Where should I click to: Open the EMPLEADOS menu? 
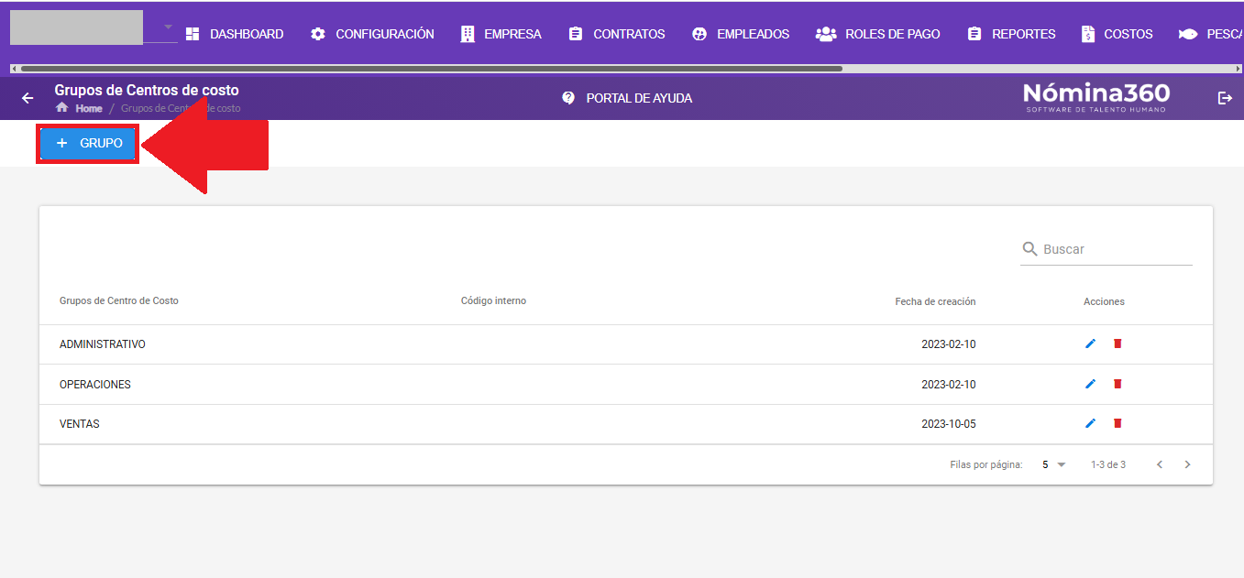pos(740,34)
